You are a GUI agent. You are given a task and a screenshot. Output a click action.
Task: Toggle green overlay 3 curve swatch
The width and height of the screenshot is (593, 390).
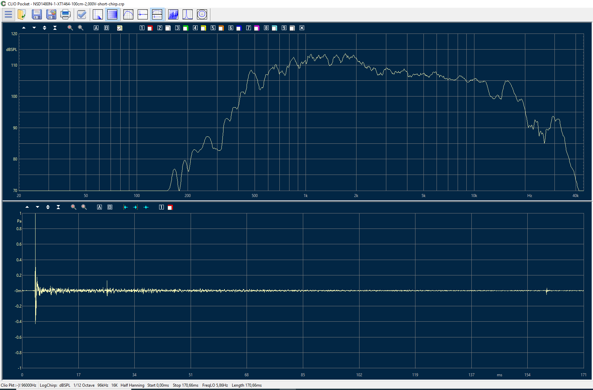point(186,28)
